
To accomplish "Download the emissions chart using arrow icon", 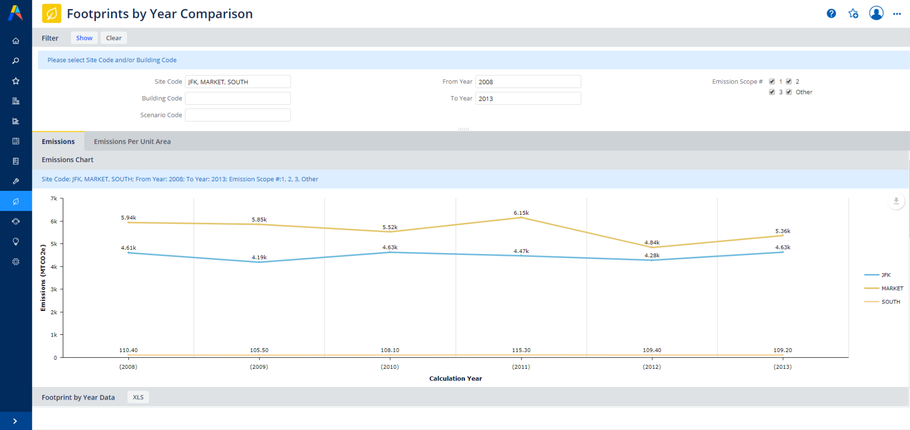I will (896, 201).
